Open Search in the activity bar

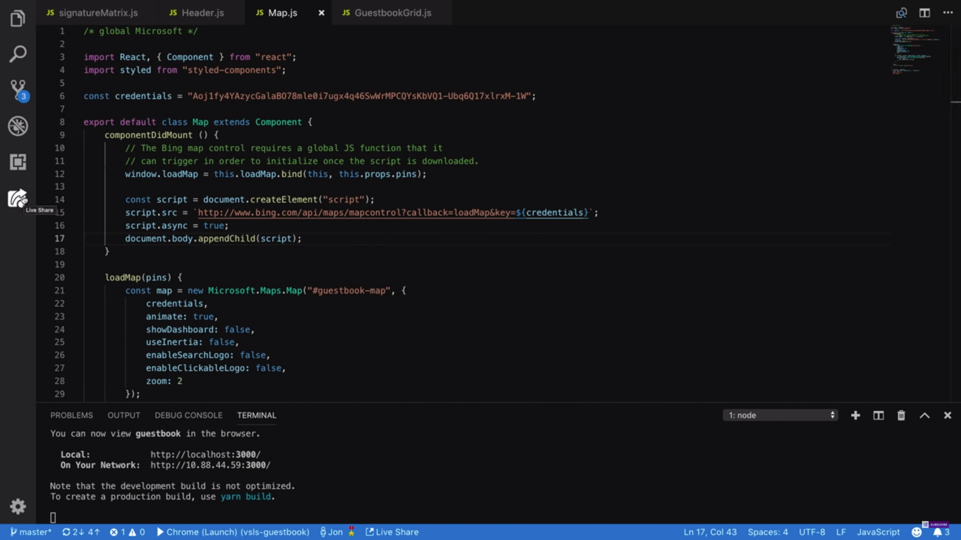click(18, 54)
